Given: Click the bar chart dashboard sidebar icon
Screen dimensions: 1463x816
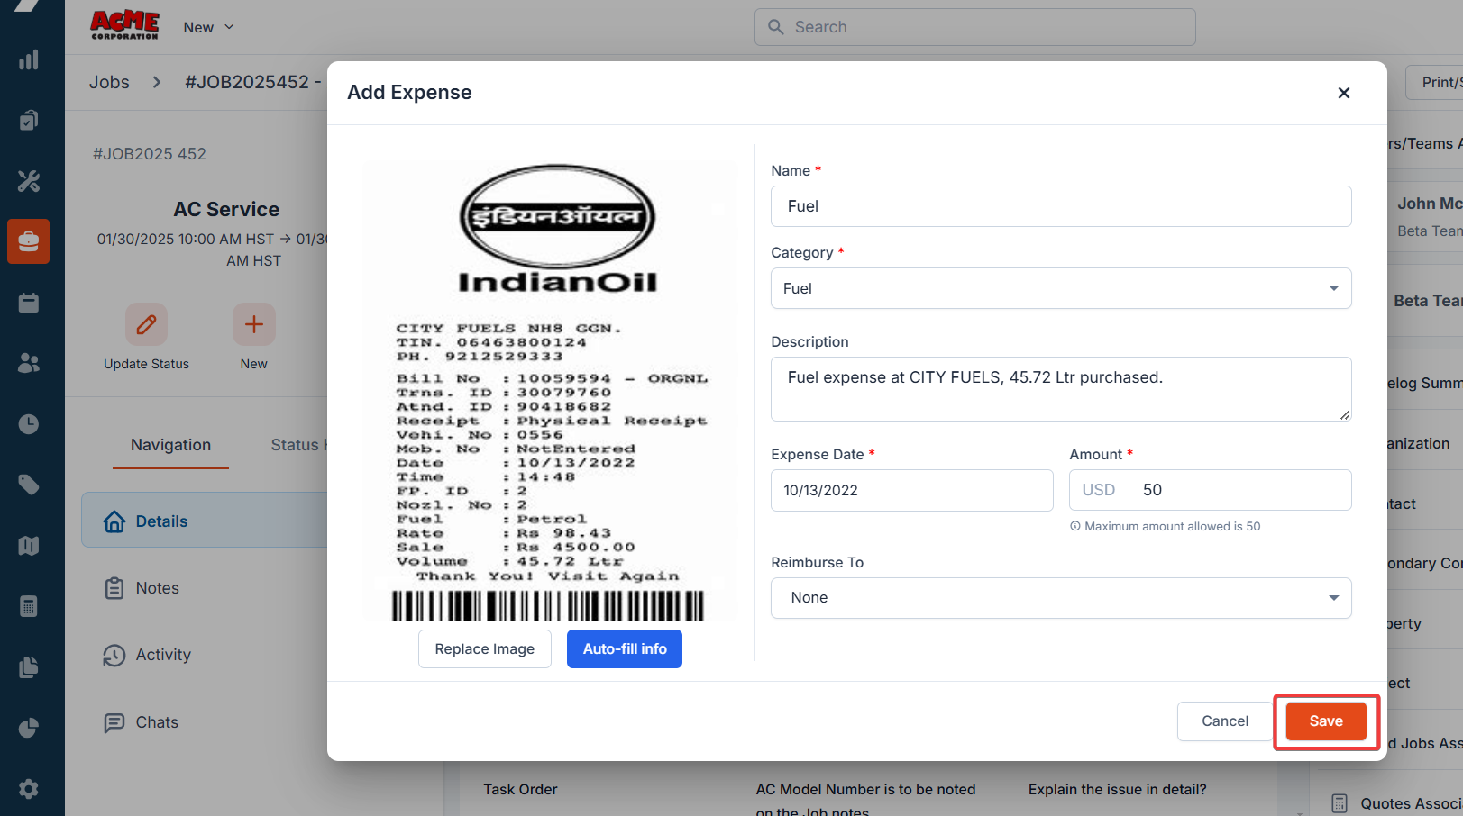Looking at the screenshot, I should click(29, 60).
